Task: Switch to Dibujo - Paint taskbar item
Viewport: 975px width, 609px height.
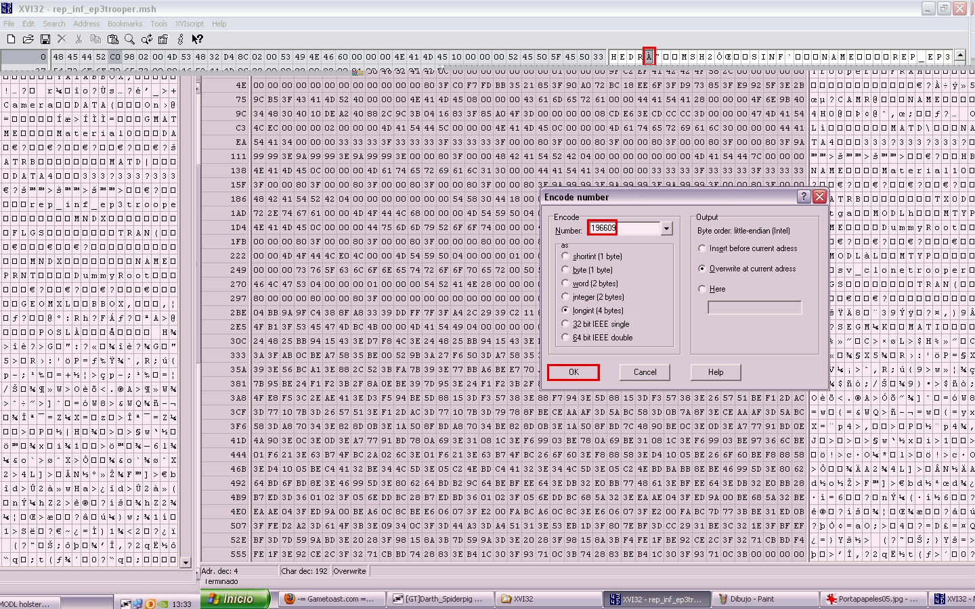Action: [766, 599]
